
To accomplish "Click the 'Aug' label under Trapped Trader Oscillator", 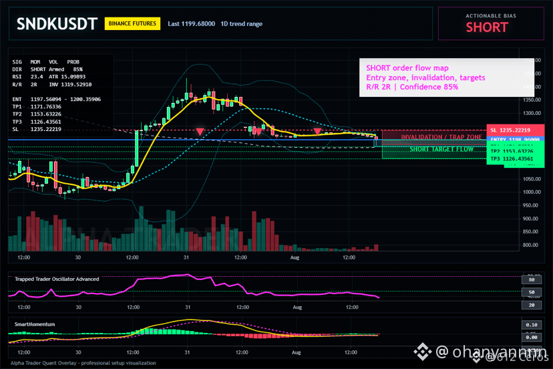I will click(x=297, y=307).
